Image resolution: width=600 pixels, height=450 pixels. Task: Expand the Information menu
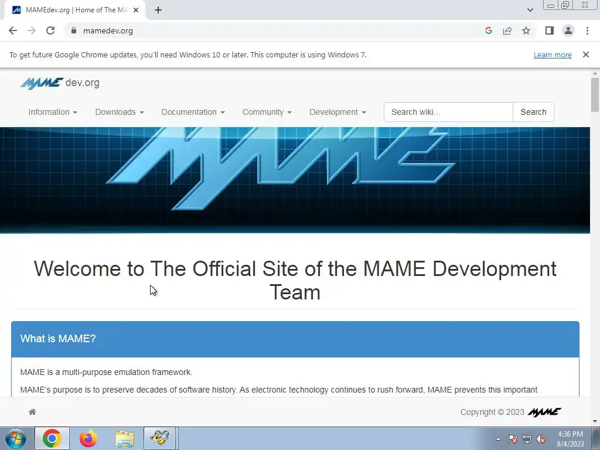(x=53, y=112)
